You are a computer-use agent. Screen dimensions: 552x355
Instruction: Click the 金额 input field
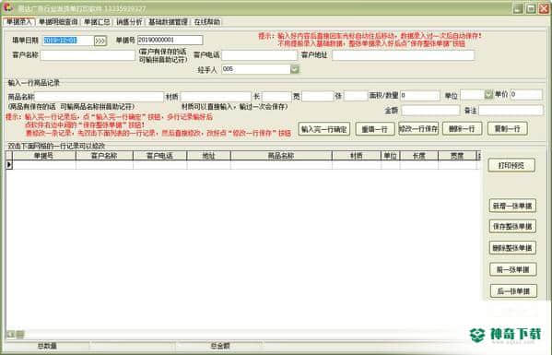tap(430, 111)
